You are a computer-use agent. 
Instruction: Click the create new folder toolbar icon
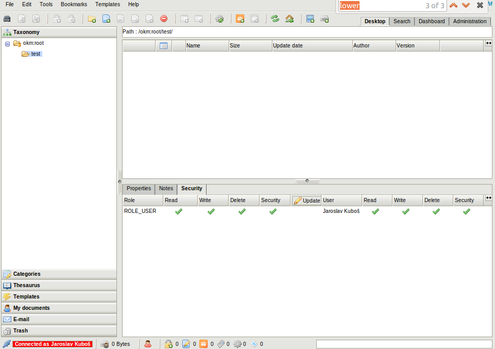click(x=92, y=19)
